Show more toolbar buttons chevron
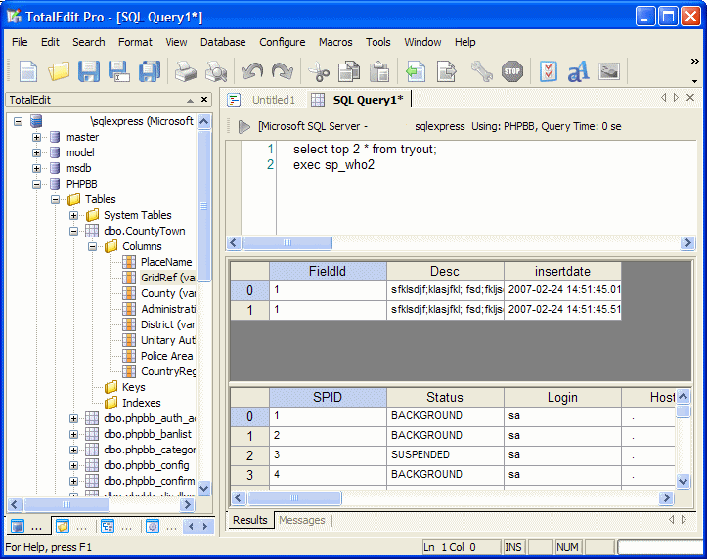 pos(695,61)
